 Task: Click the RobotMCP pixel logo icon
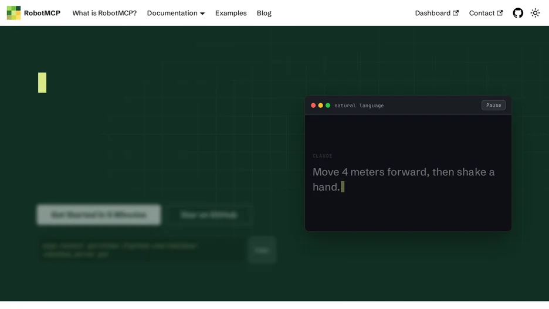click(x=13, y=13)
